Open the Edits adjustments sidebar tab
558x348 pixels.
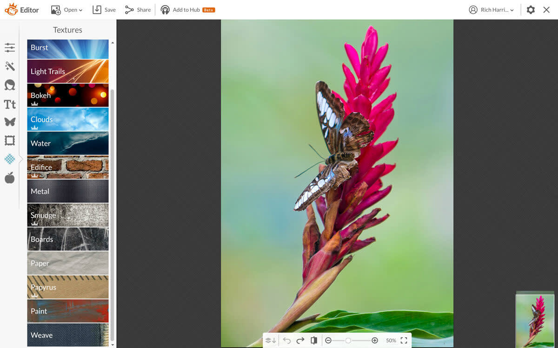pos(10,47)
